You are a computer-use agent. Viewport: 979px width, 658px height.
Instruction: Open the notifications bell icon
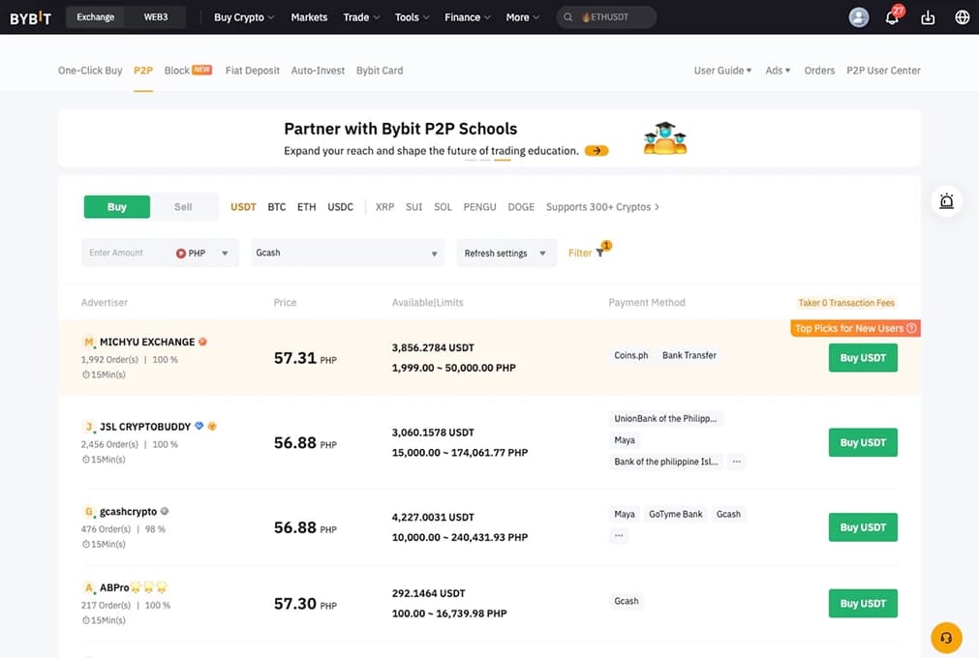tap(892, 17)
